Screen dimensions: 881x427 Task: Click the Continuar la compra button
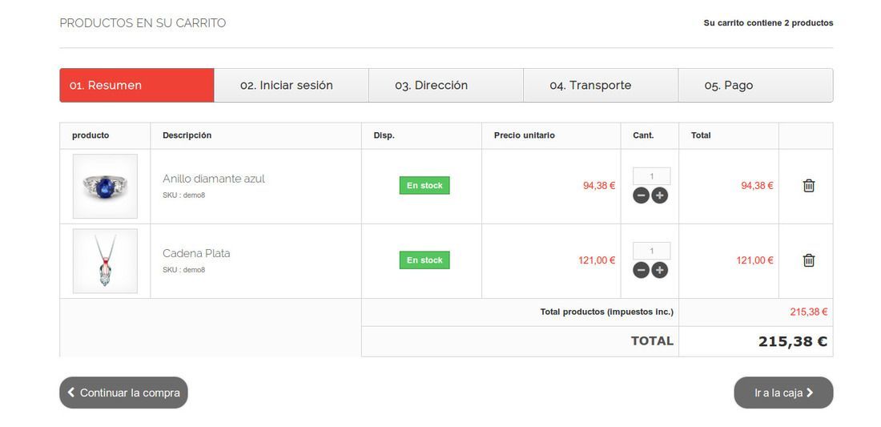coord(123,393)
